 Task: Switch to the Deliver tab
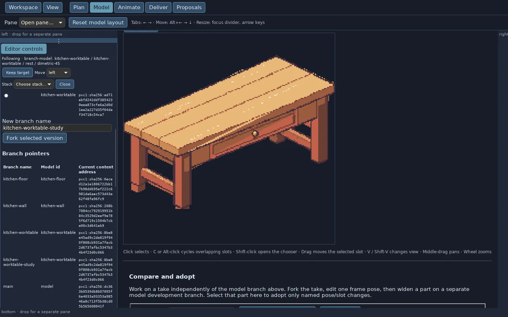pyautogui.click(x=158, y=7)
